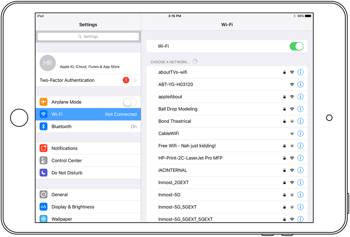Click the Settings search field
350x237 pixels.
point(88,37)
